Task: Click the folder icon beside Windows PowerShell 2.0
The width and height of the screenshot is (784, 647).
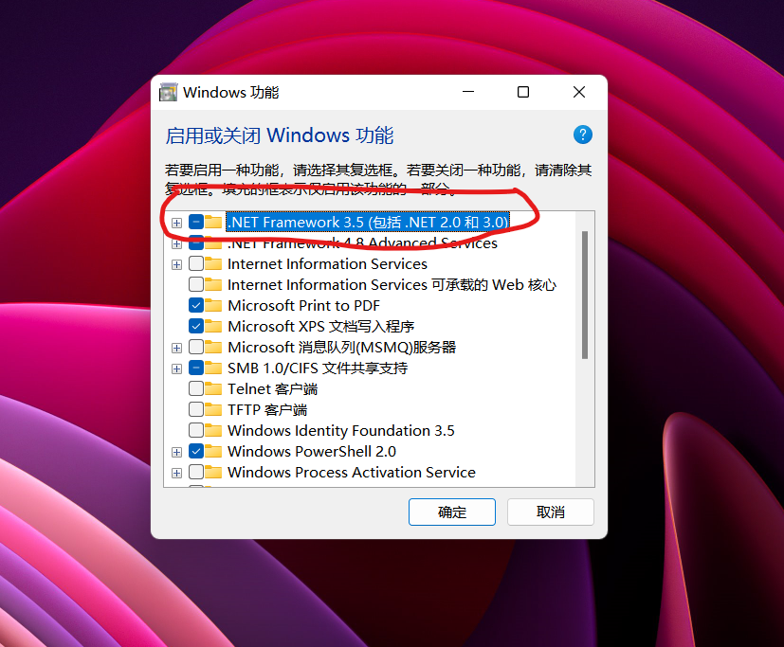Action: pyautogui.click(x=213, y=452)
